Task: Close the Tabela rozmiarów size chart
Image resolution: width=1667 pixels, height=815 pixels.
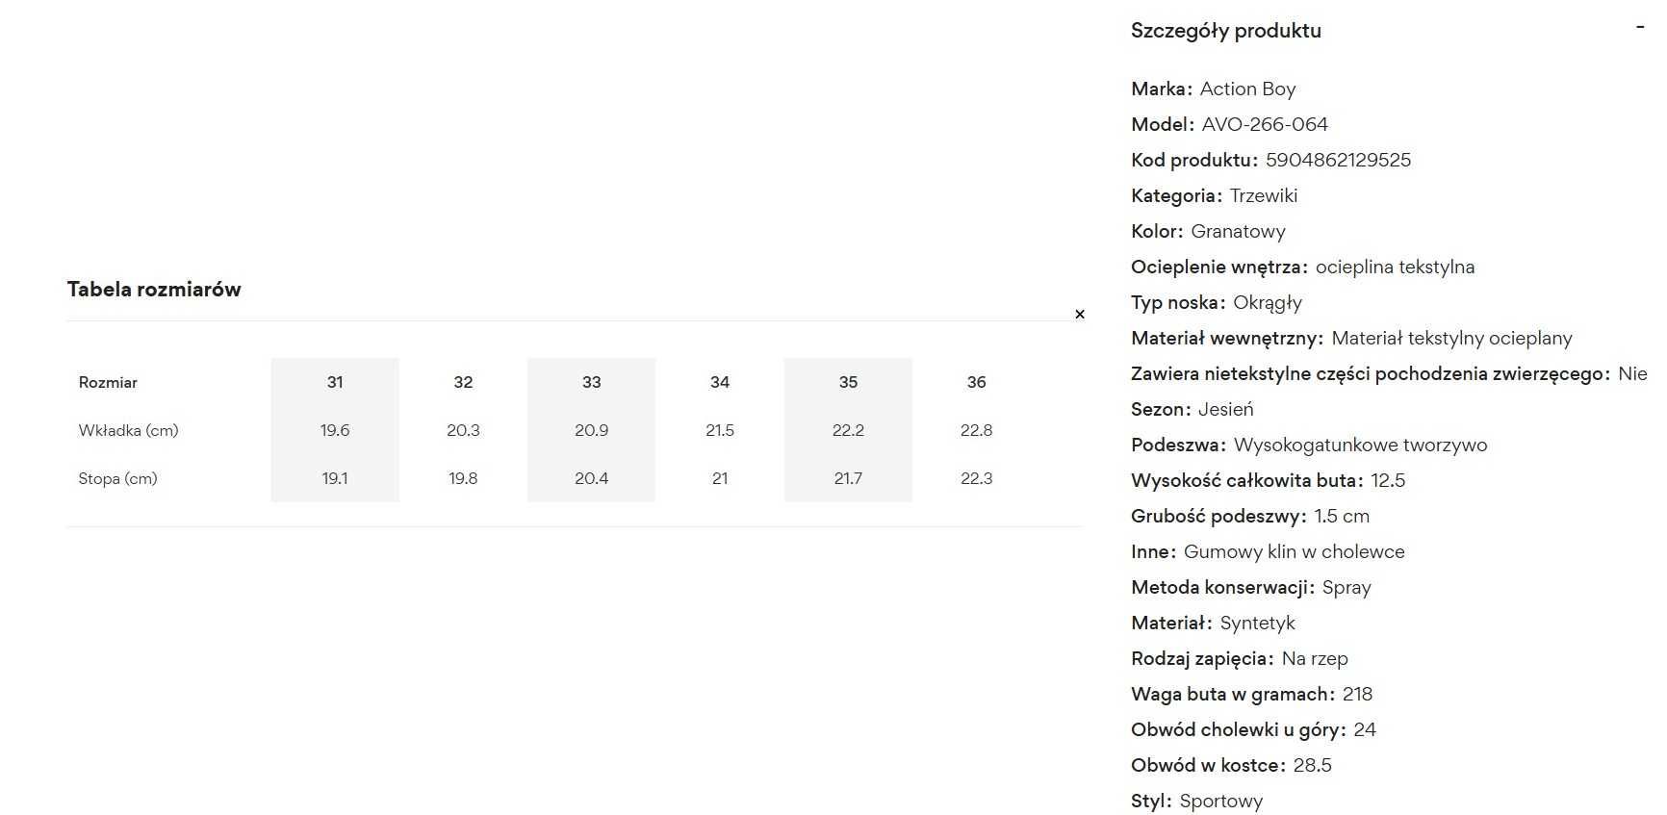Action: point(1079,314)
